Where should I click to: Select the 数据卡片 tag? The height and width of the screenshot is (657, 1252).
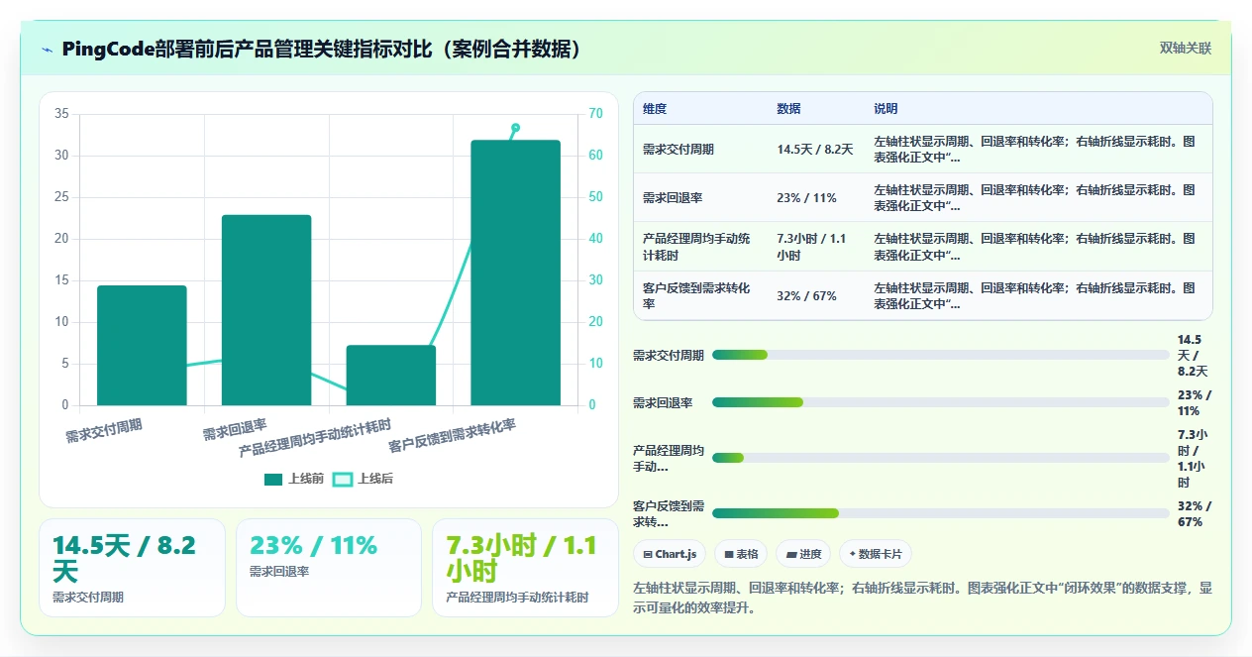(x=876, y=554)
